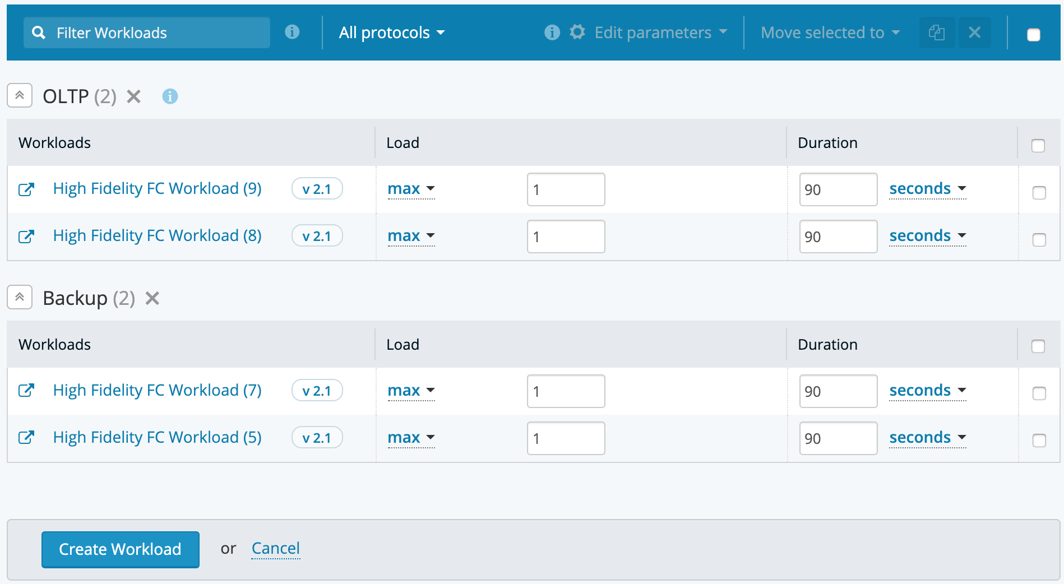1064x584 pixels.
Task: Remove the OLTP group with its X icon
Action: (133, 96)
